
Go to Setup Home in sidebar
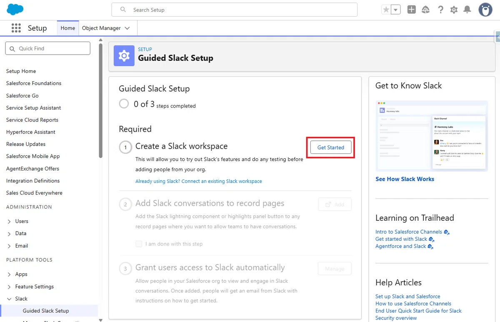pyautogui.click(x=21, y=71)
